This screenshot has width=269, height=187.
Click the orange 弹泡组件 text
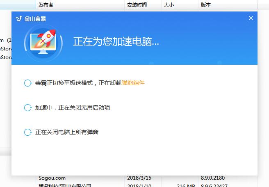pos(133,83)
